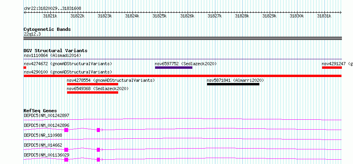Click the 31831k ruler label

pyautogui.click(x=324, y=16)
